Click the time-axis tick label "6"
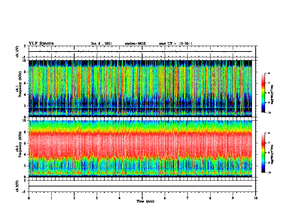Image resolution: width=288 pixels, height=222 pixels. click(x=165, y=198)
